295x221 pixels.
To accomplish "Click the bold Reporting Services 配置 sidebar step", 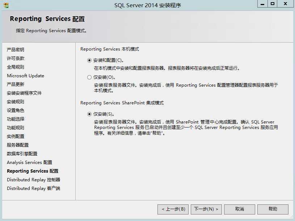I will point(33,171).
